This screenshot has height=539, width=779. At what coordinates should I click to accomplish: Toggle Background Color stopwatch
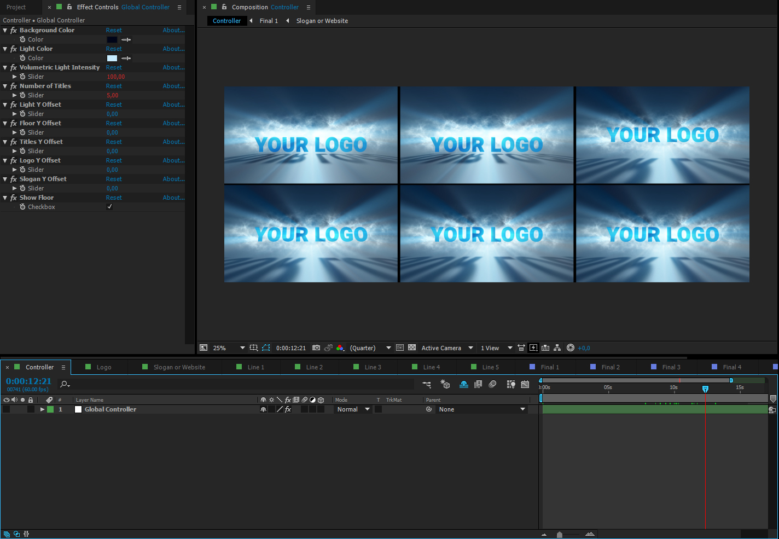pos(22,39)
